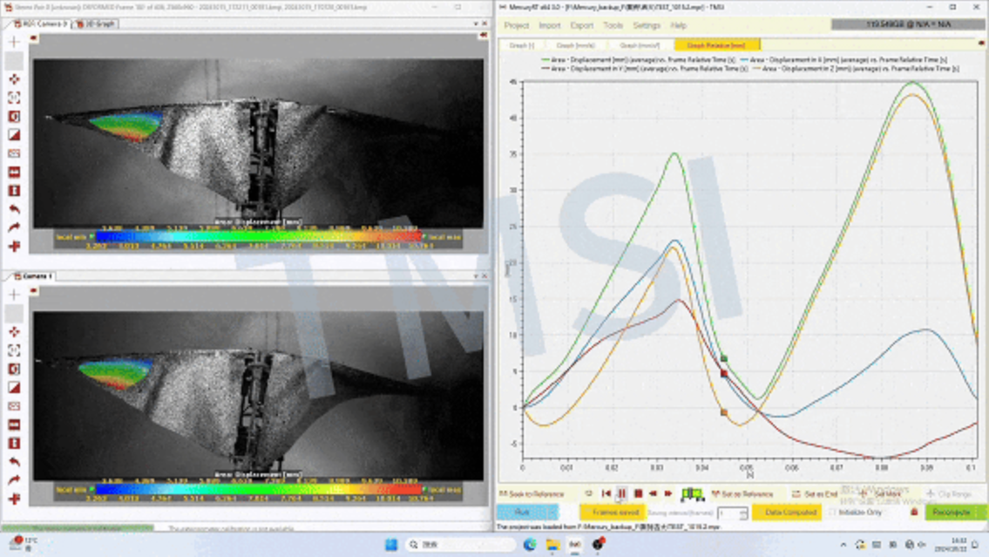Click the green train-shaped icon in playback bar
Screen dimensions: 989x557
click(x=693, y=494)
